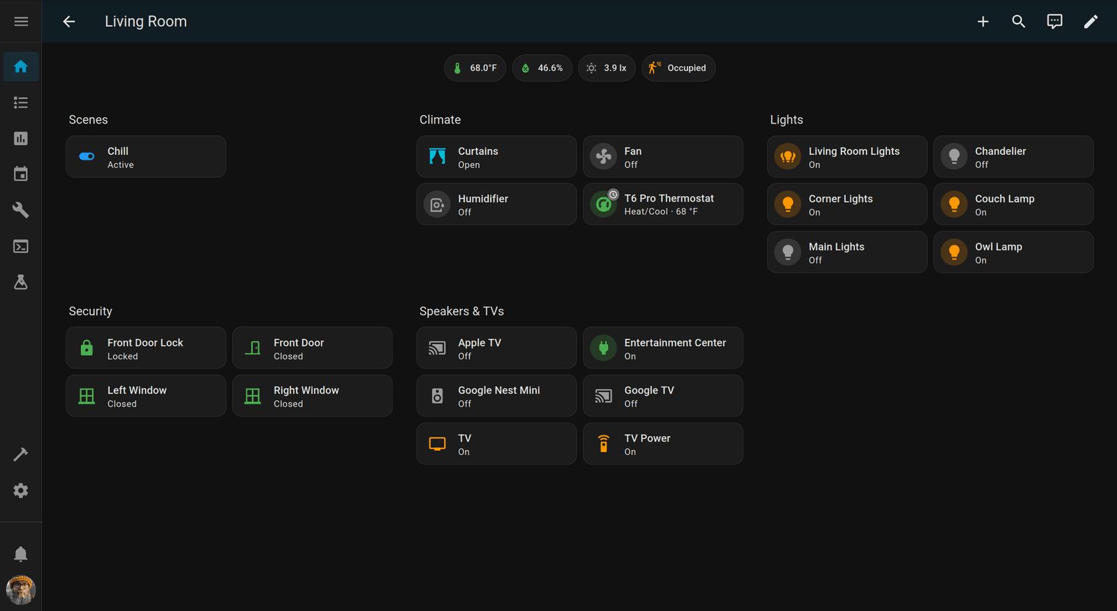Turn off the Couch Lamp bulb icon
Viewport: 1117px width, 611px height.
pos(954,204)
